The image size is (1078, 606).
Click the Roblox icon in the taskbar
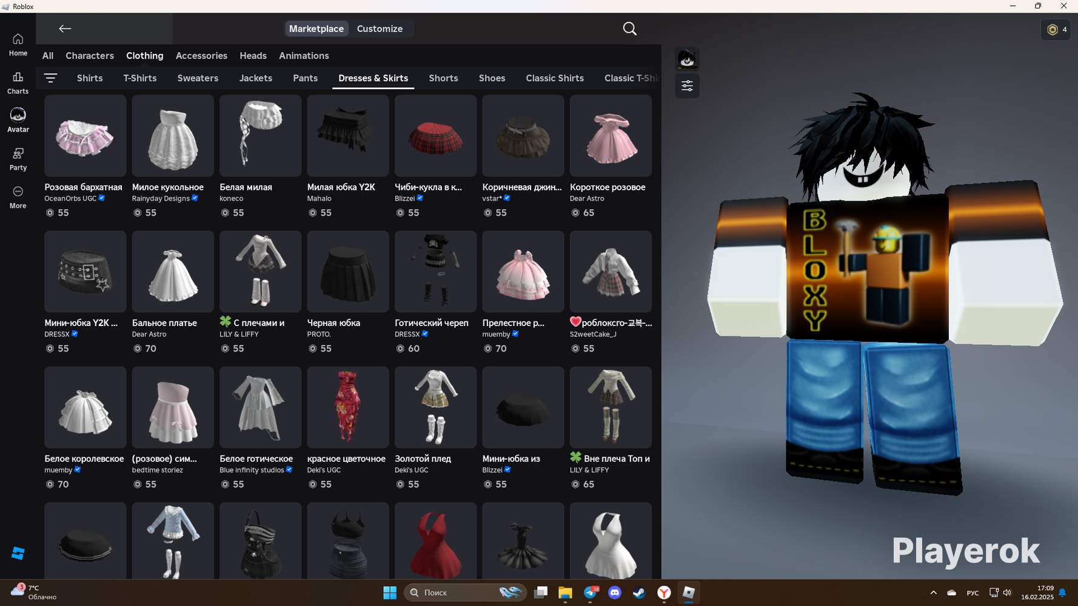click(688, 593)
